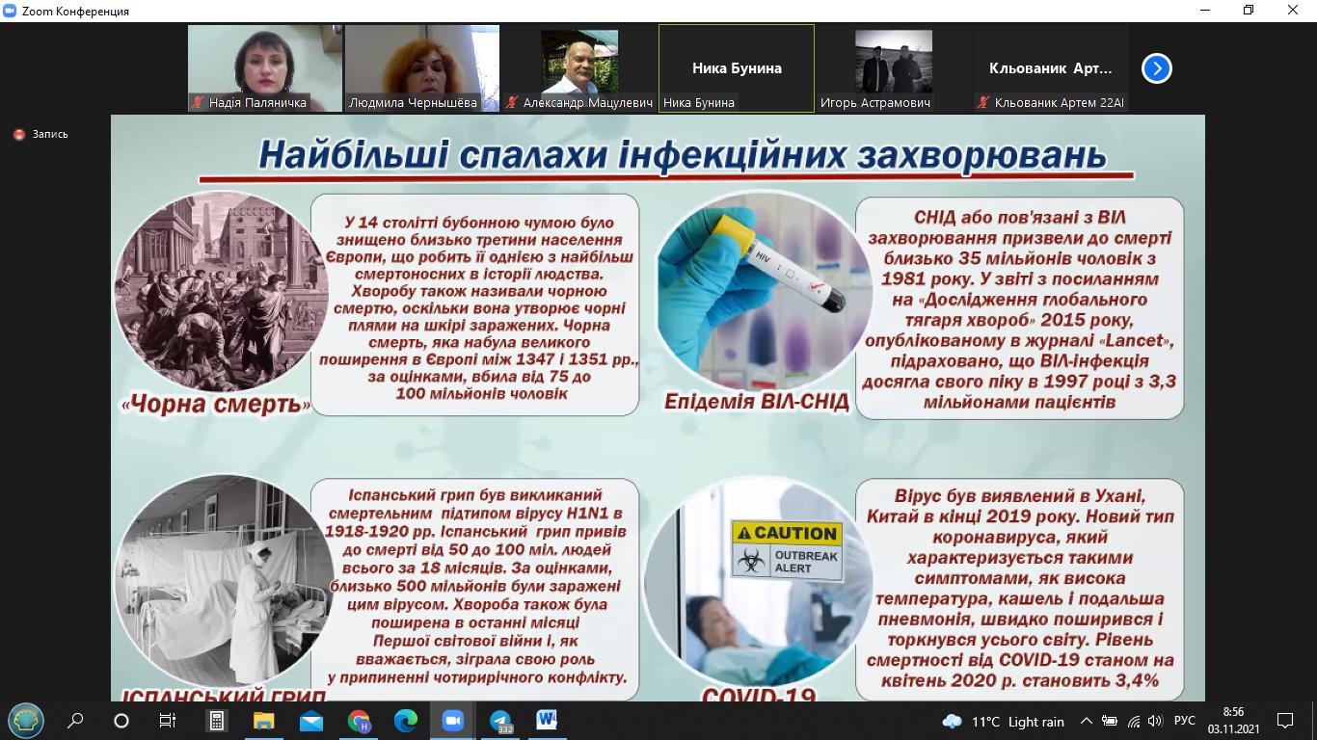The width and height of the screenshot is (1317, 740).
Task: Click the 'Запись' recording label
Action: coord(50,135)
